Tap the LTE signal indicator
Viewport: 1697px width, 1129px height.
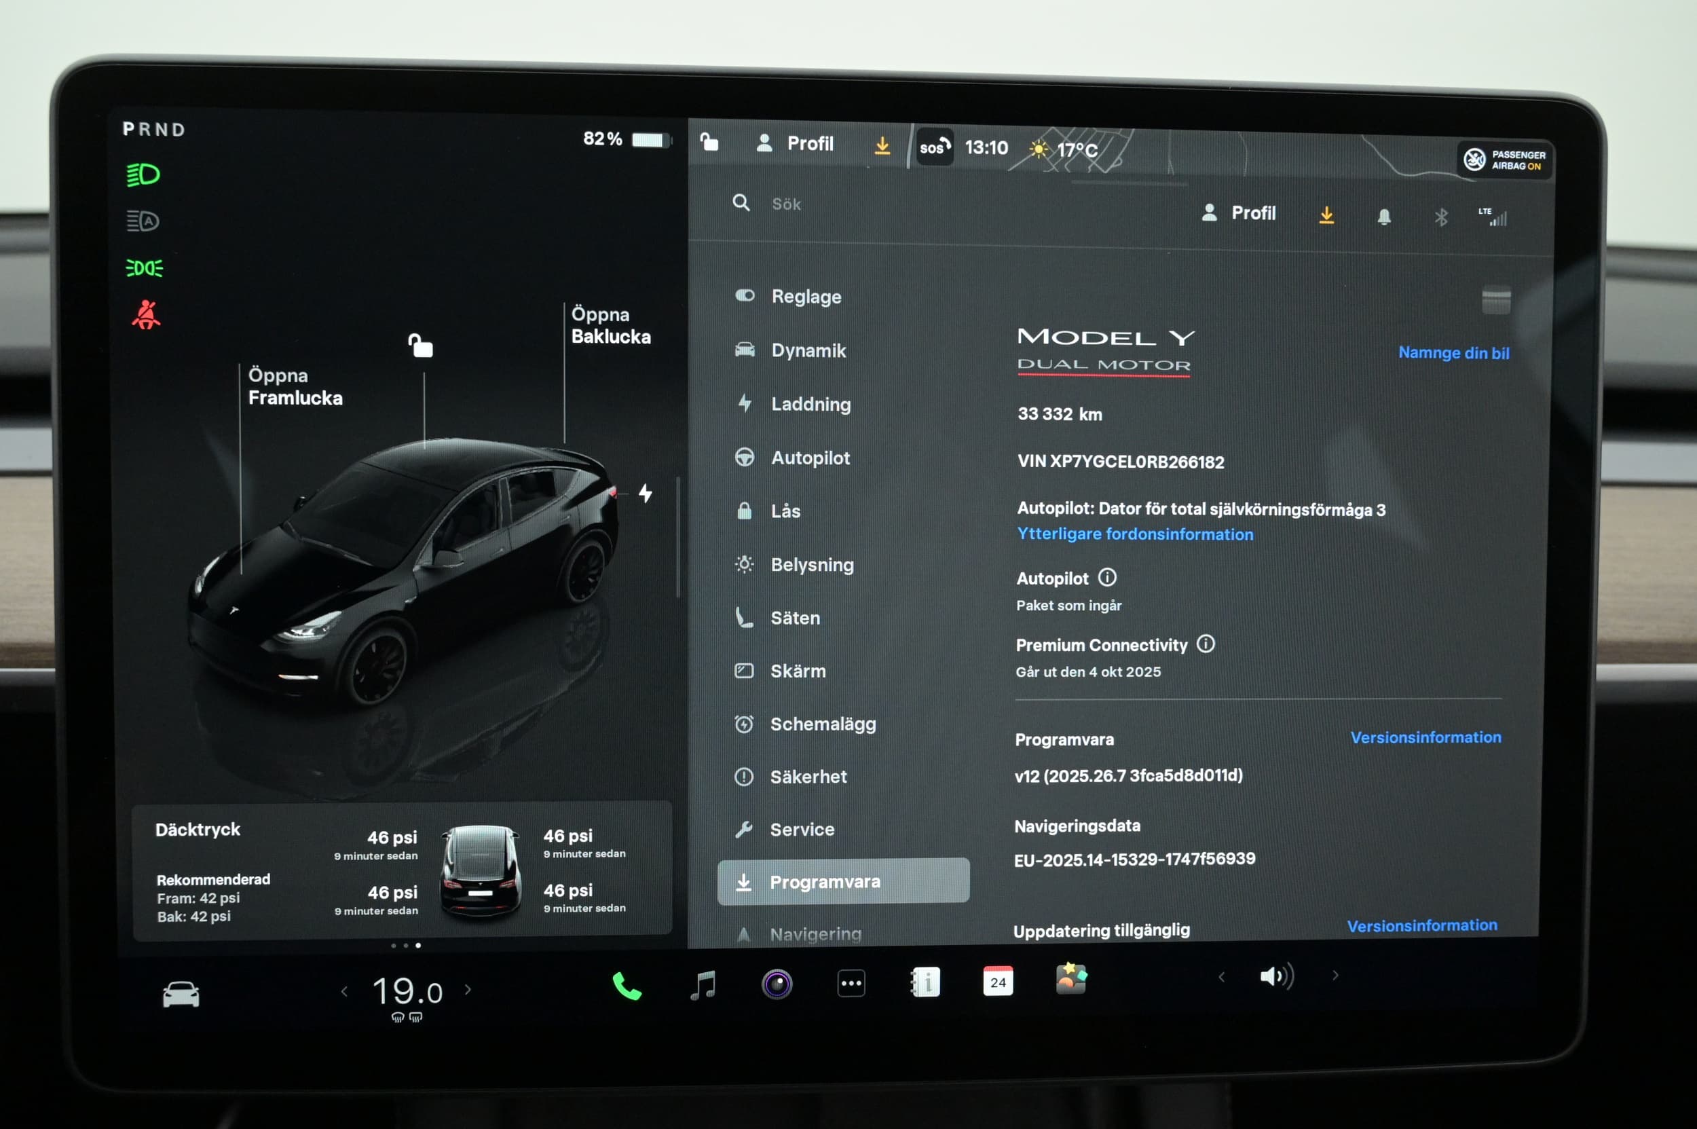point(1493,217)
